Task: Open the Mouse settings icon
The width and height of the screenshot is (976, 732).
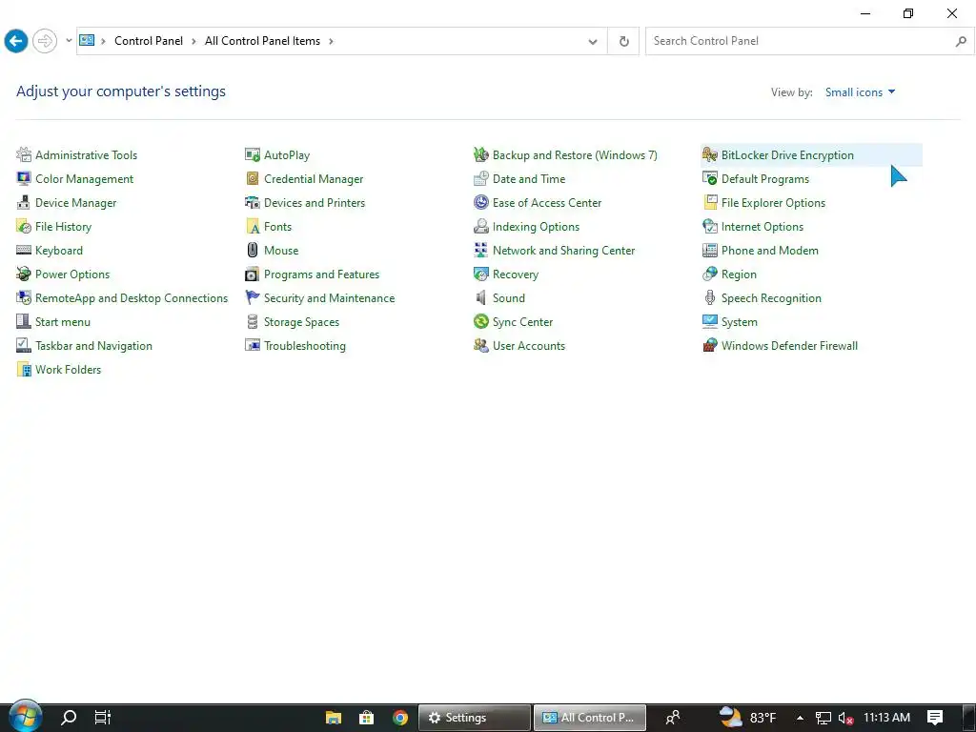Action: tap(252, 251)
